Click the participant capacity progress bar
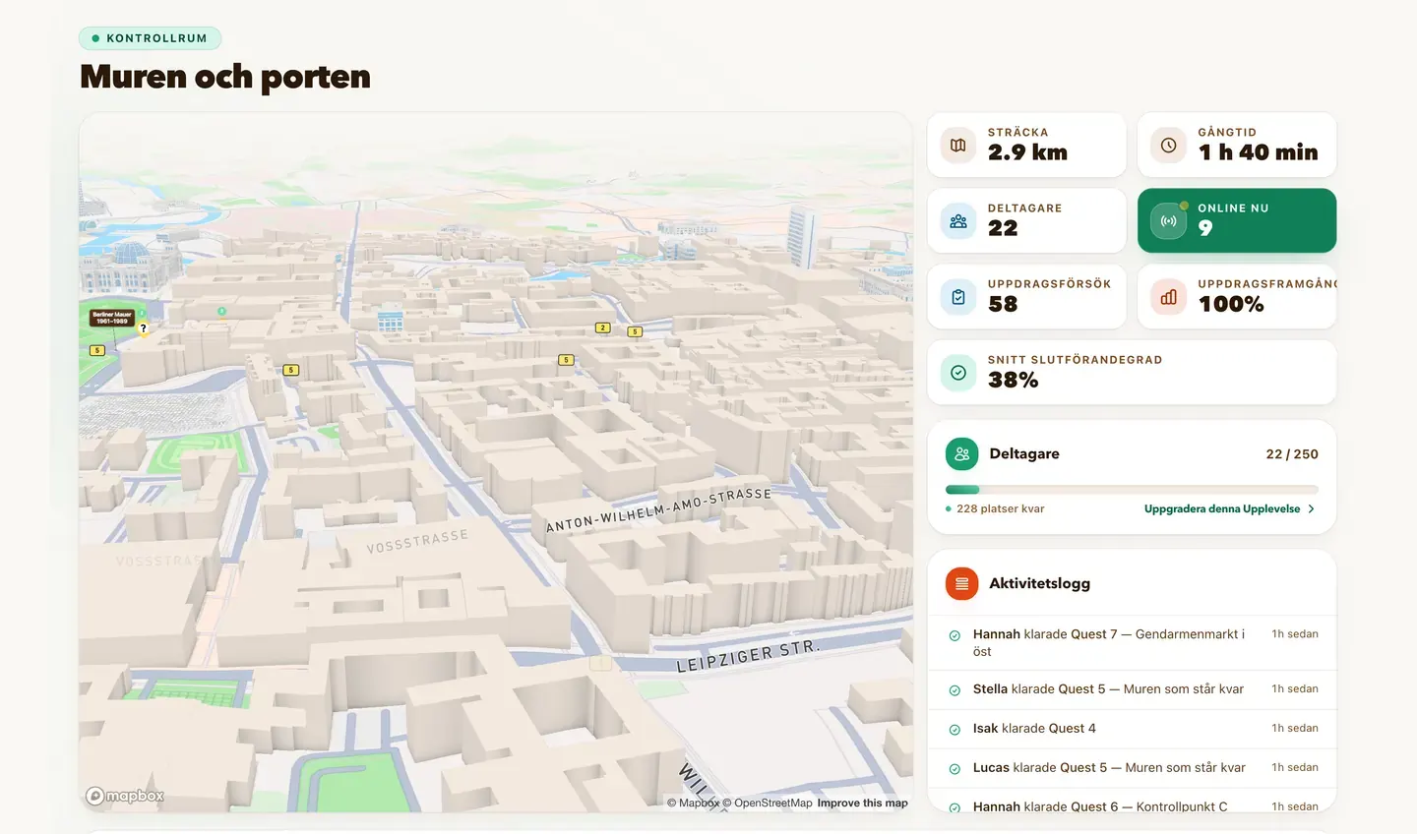This screenshot has height=834, width=1417. pyautogui.click(x=1132, y=490)
